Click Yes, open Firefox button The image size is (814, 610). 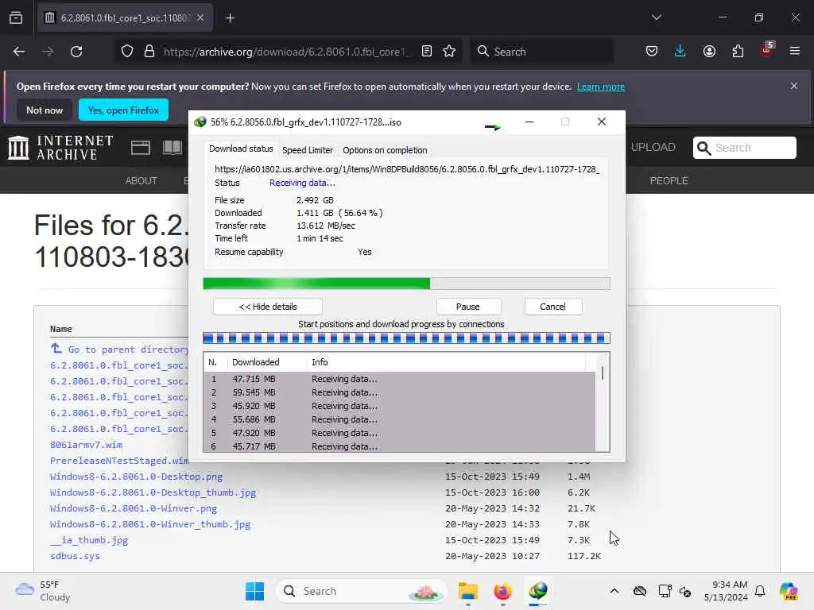123,110
